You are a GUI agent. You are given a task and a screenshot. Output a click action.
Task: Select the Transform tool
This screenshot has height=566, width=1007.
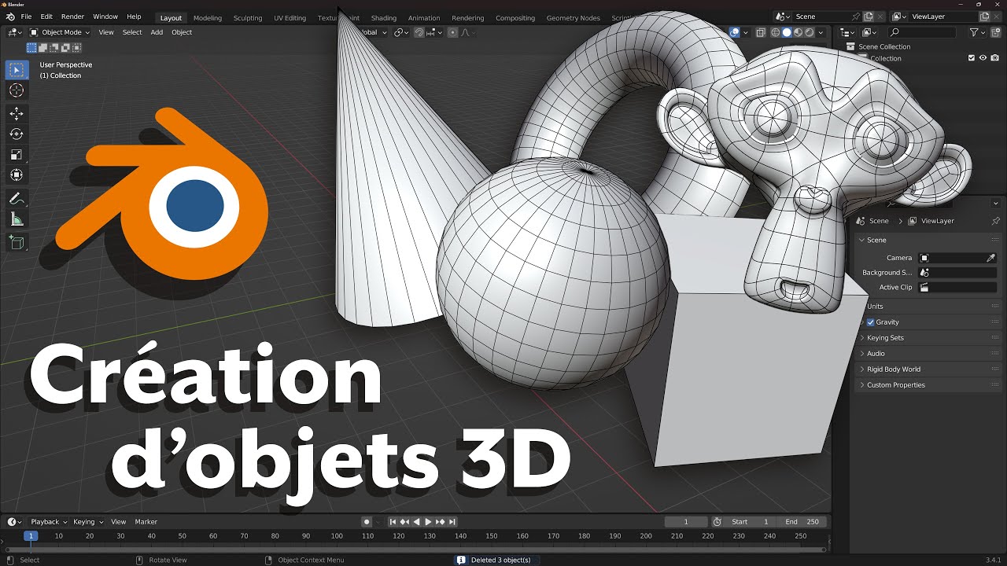click(17, 175)
